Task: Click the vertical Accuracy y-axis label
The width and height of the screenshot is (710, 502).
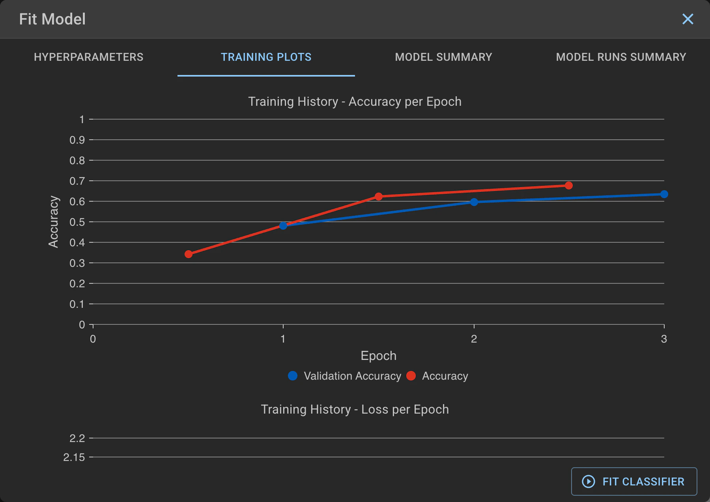Action: pos(53,222)
